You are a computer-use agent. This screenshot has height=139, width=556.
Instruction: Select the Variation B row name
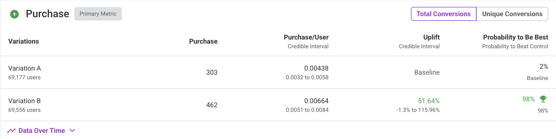[x=25, y=101]
